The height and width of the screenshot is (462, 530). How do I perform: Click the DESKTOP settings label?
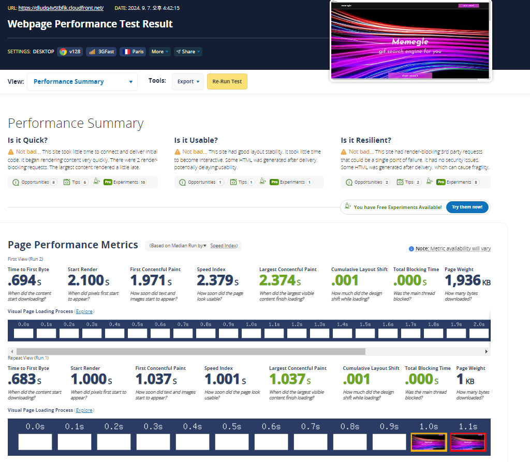coord(43,52)
